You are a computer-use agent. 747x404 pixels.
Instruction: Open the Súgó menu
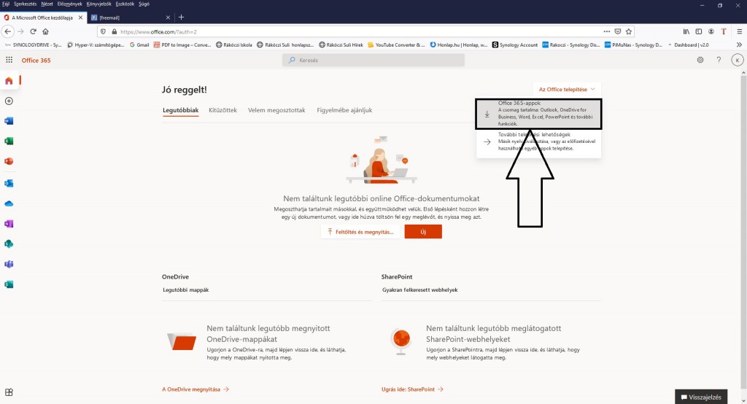pyautogui.click(x=144, y=4)
